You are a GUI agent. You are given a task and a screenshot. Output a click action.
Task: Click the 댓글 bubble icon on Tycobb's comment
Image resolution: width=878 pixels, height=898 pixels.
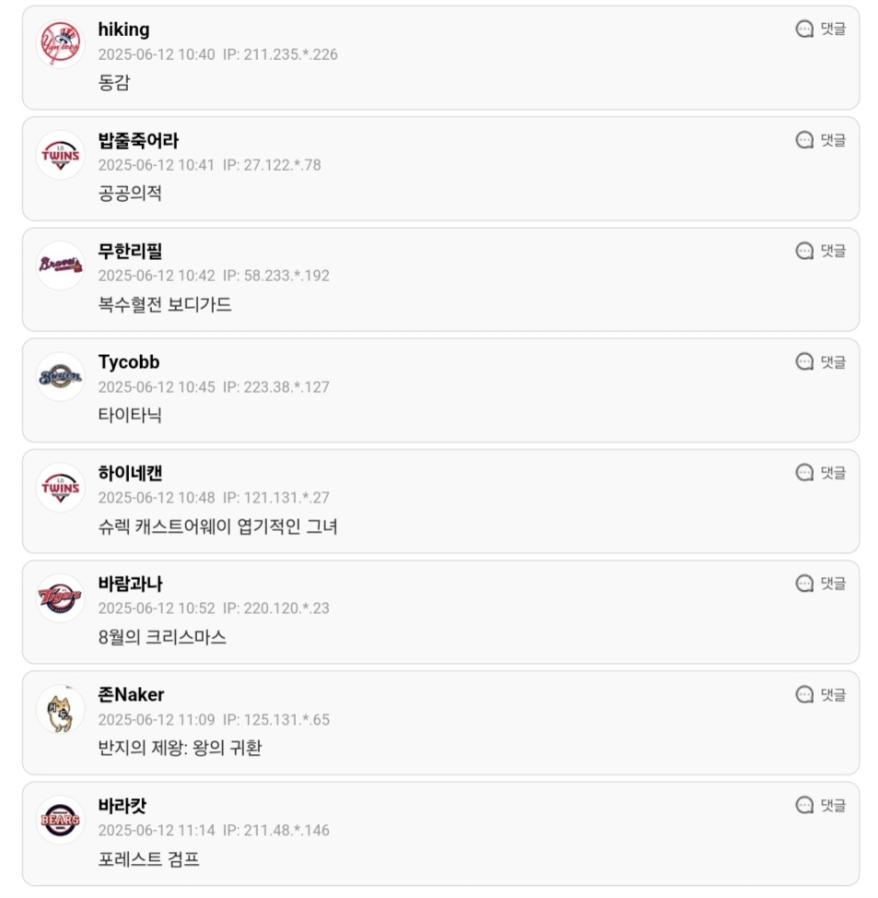click(x=804, y=361)
